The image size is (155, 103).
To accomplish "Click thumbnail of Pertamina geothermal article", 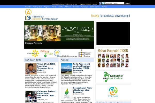I will (x=31, y=96).
